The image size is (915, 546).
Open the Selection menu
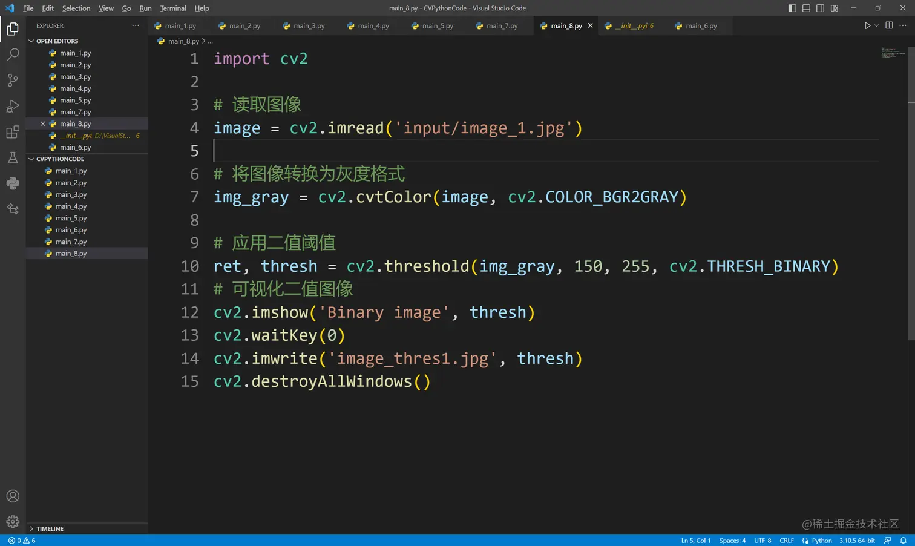(76, 8)
